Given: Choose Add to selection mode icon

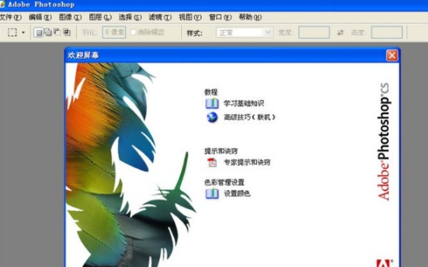Looking at the screenshot, I should (x=48, y=32).
